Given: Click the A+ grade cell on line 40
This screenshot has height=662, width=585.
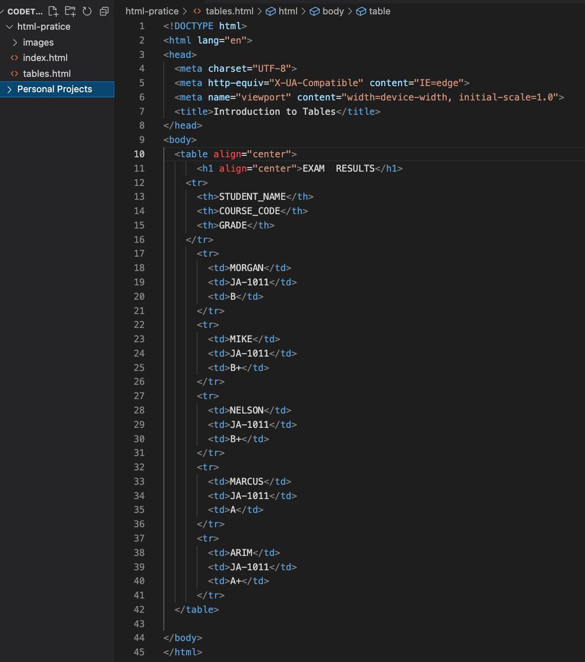Looking at the screenshot, I should (x=235, y=581).
